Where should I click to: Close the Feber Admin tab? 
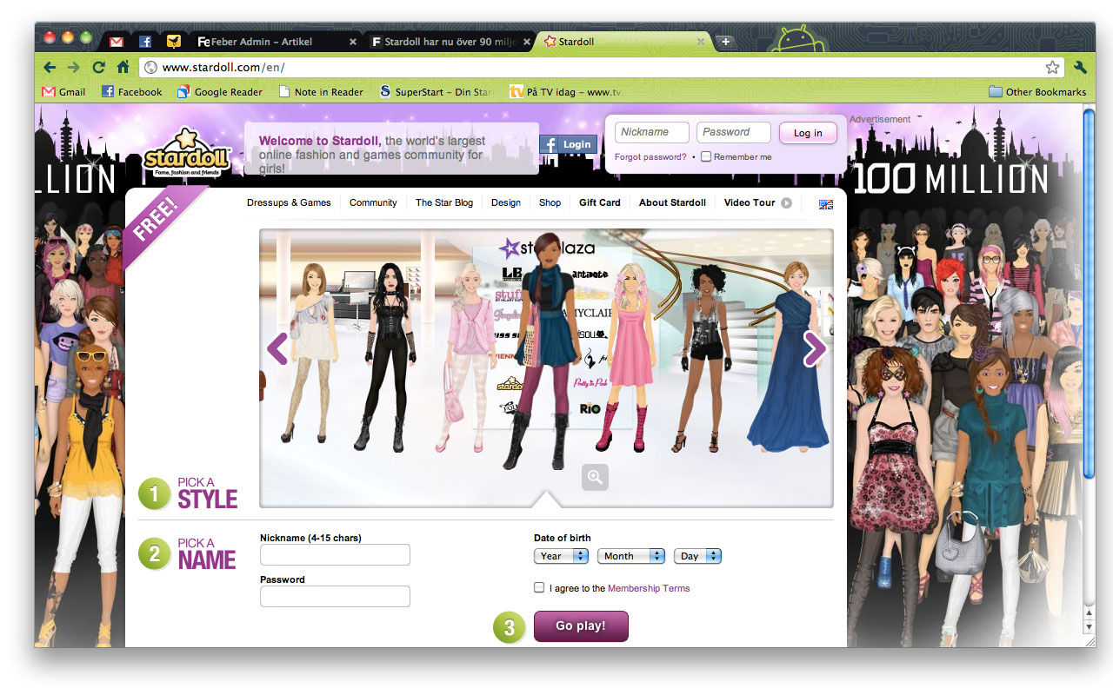click(x=352, y=41)
